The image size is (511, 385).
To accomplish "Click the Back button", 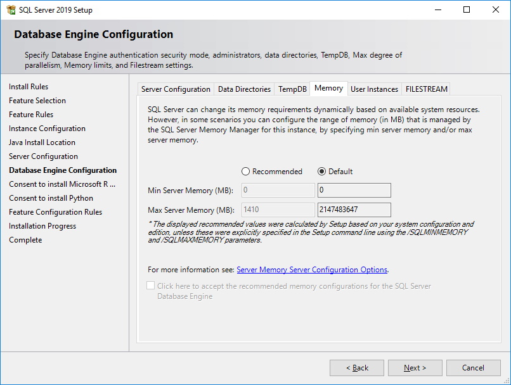I will 357,368.
